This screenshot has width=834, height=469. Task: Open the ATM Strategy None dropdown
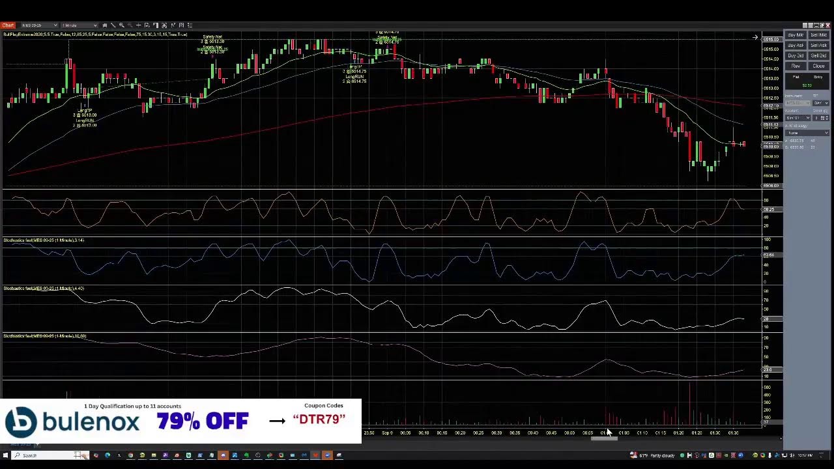coord(807,133)
